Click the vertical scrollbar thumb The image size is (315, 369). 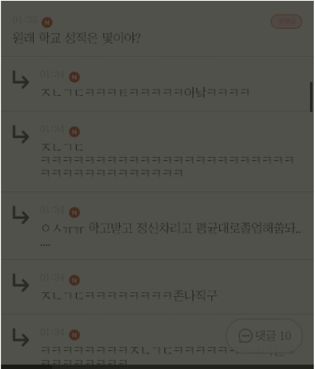click(x=311, y=97)
